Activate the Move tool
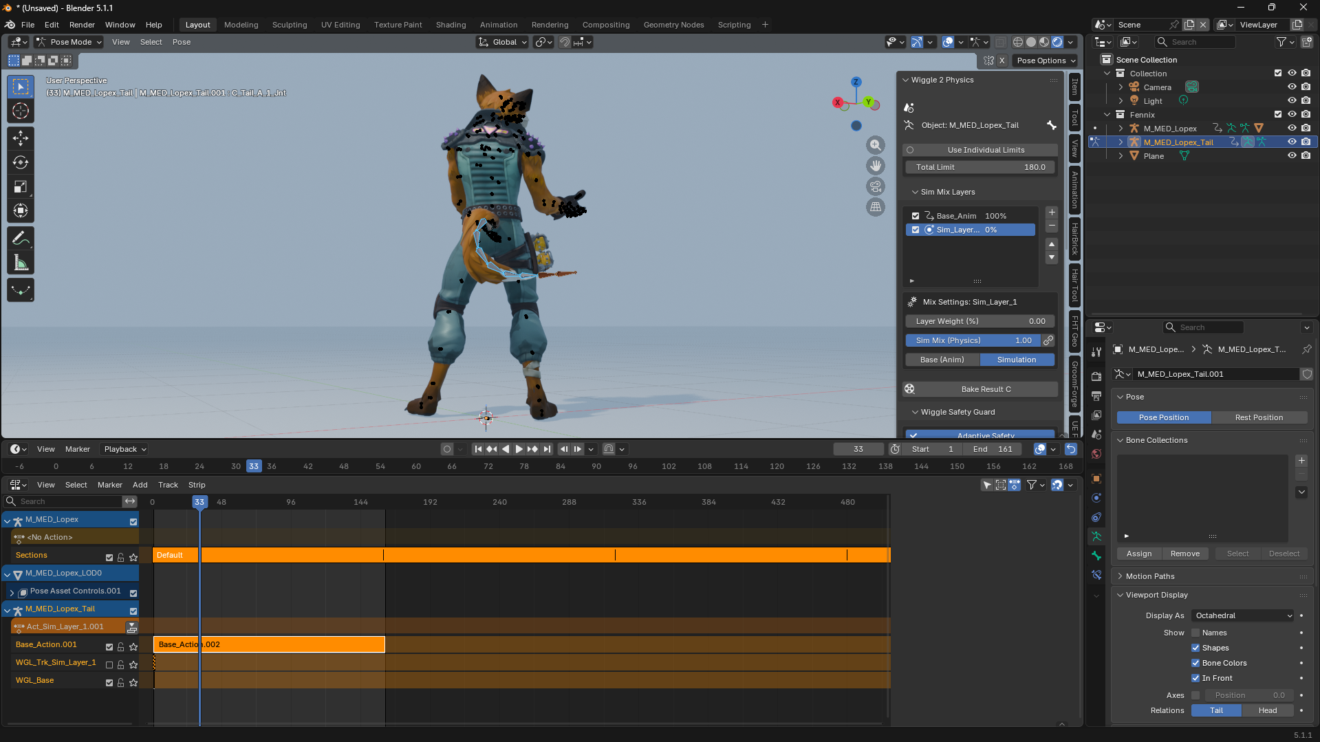1320x742 pixels. click(21, 138)
